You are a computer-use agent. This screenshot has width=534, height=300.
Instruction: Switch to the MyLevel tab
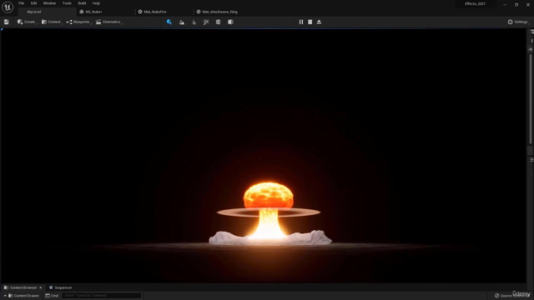coord(47,12)
